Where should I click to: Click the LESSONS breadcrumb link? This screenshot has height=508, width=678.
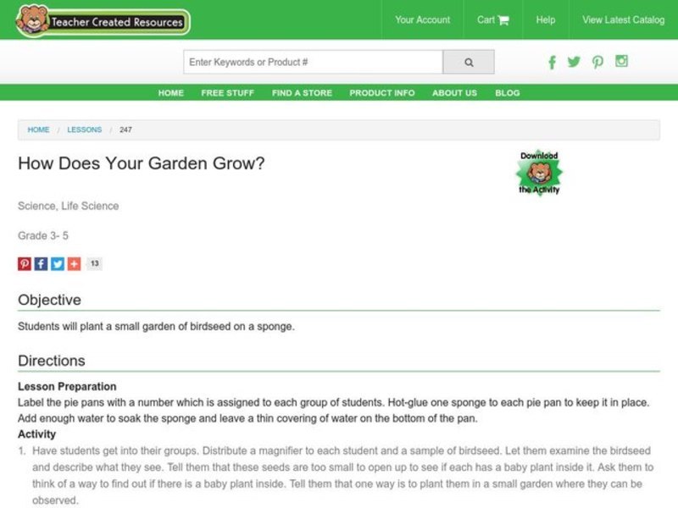pyautogui.click(x=85, y=130)
